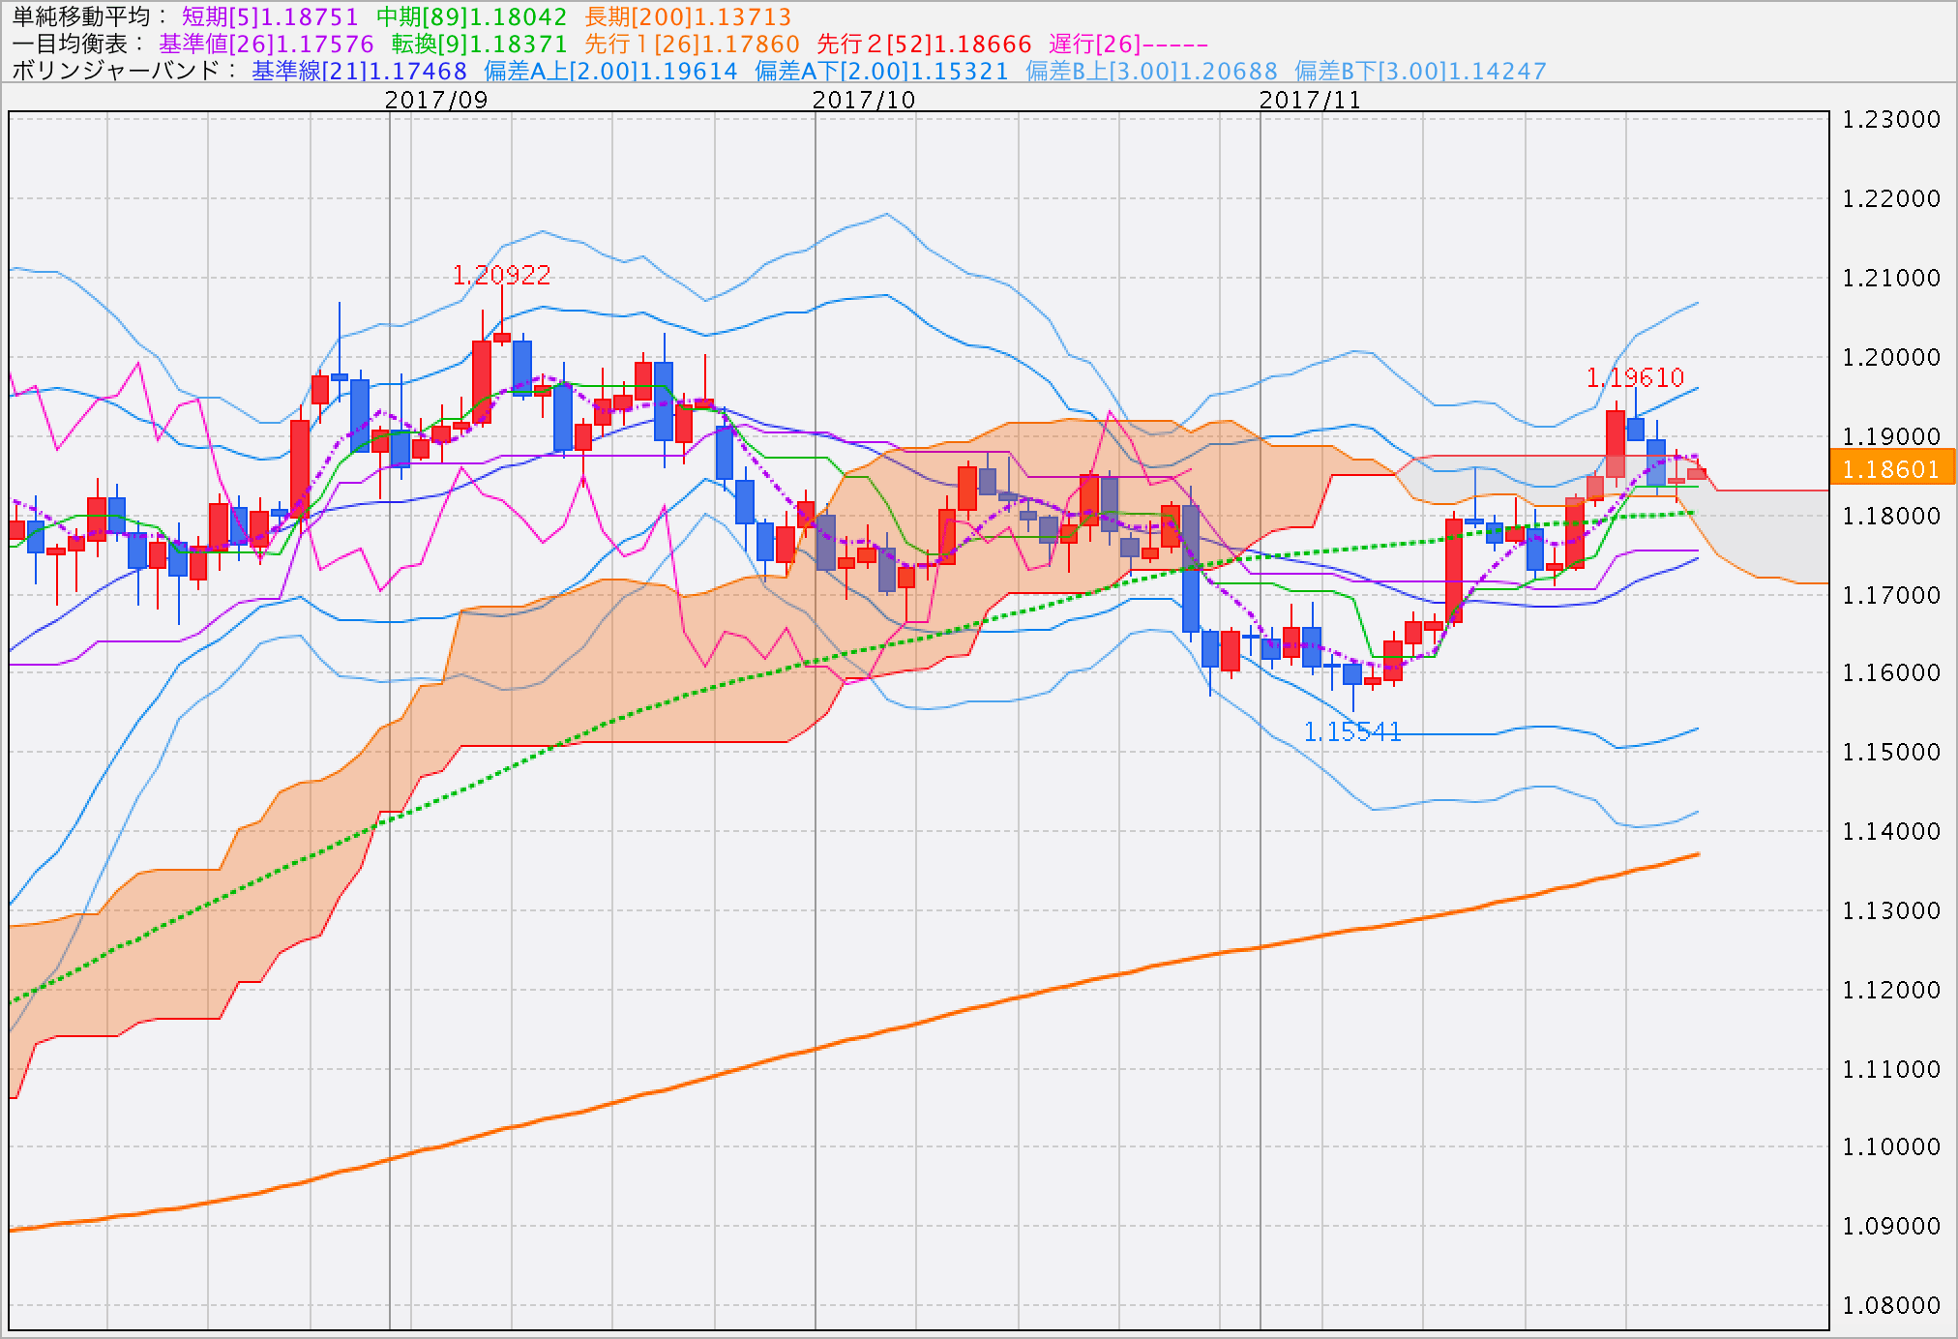Click the 1.12000 price axis label

click(x=1891, y=991)
